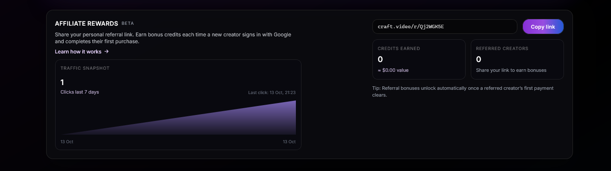Viewport: 611px width, 171px height.
Task: Click the BETA badge
Action: (127, 24)
